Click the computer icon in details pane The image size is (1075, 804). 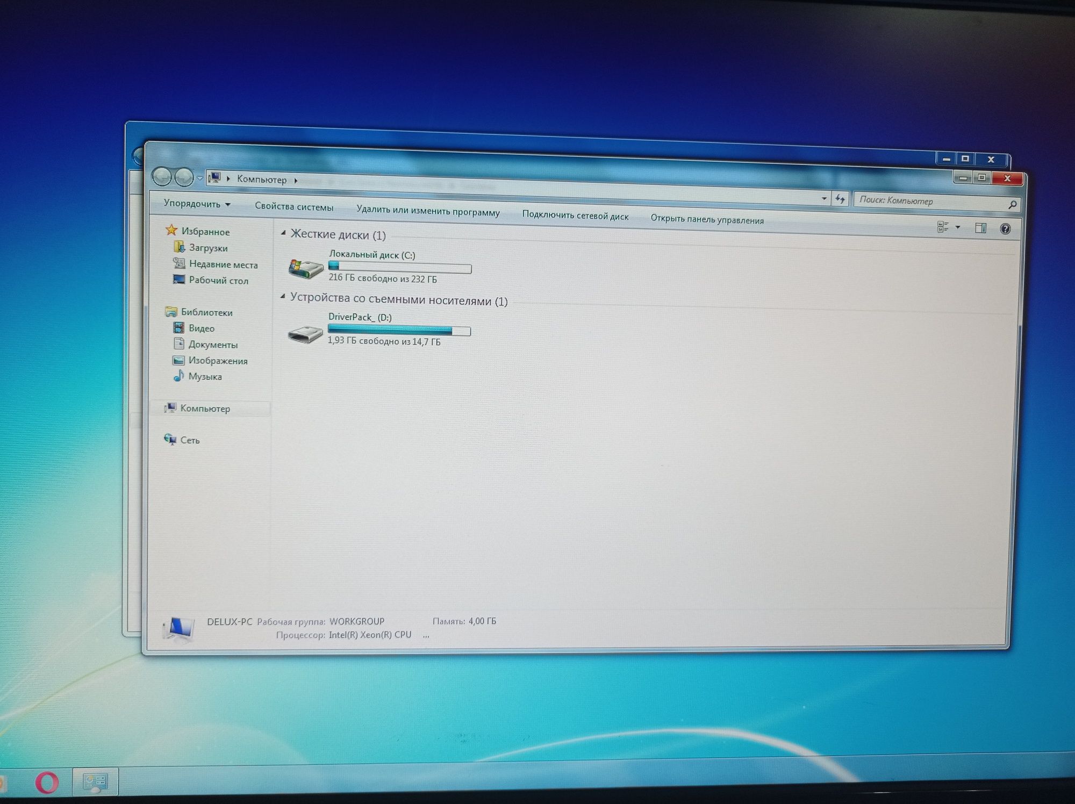tap(178, 629)
